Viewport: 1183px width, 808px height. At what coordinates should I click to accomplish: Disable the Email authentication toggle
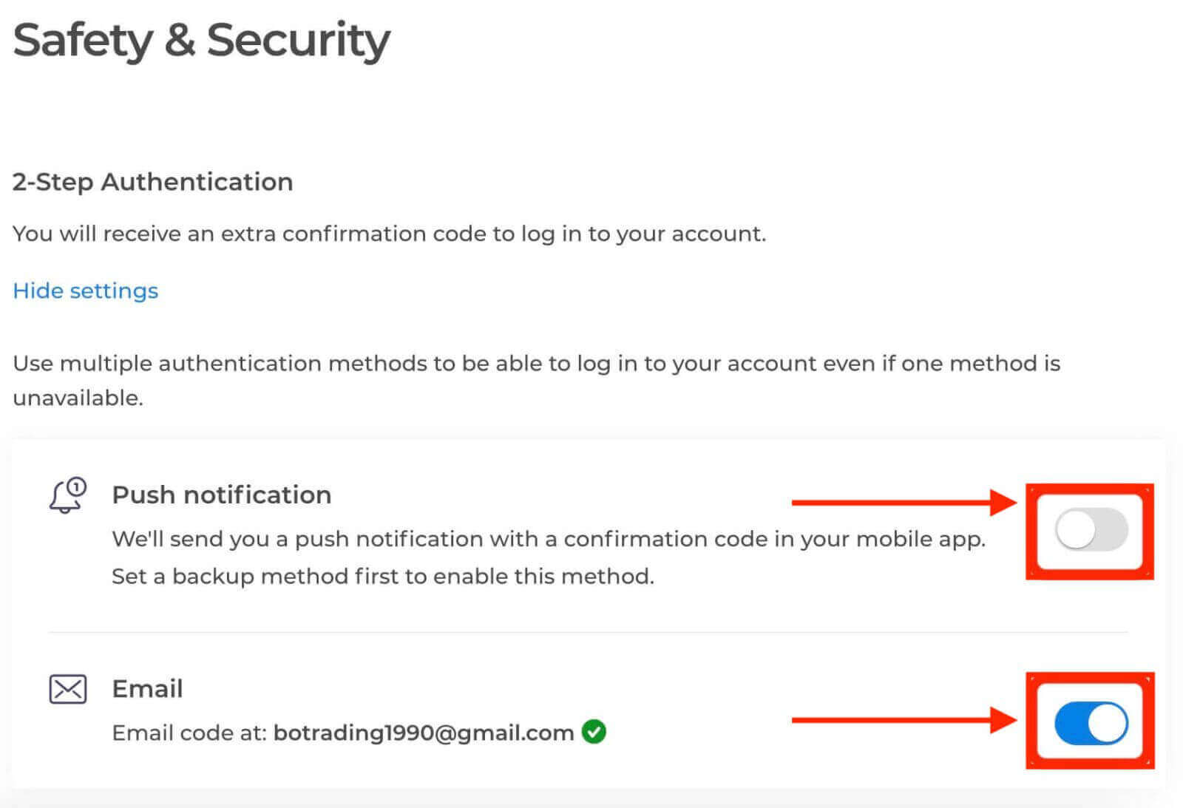(1091, 723)
